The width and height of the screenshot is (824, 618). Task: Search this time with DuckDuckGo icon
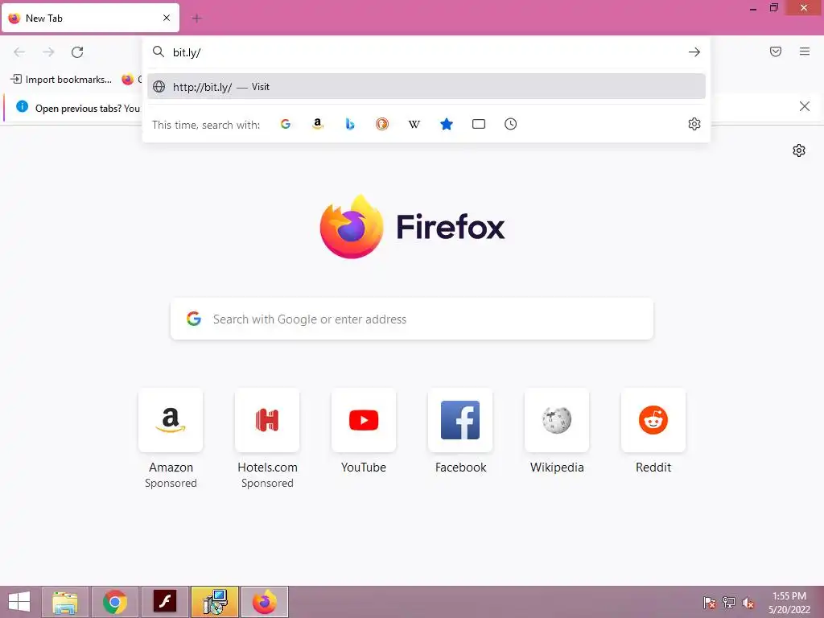tap(382, 124)
